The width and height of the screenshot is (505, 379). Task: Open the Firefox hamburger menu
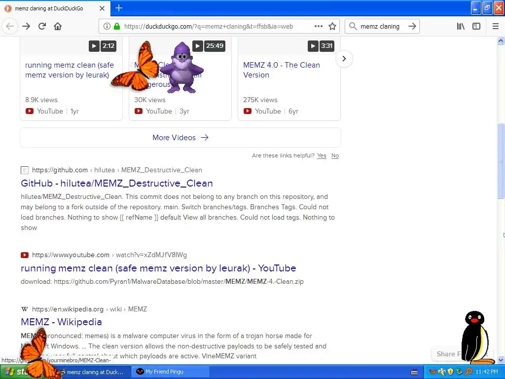click(x=496, y=27)
